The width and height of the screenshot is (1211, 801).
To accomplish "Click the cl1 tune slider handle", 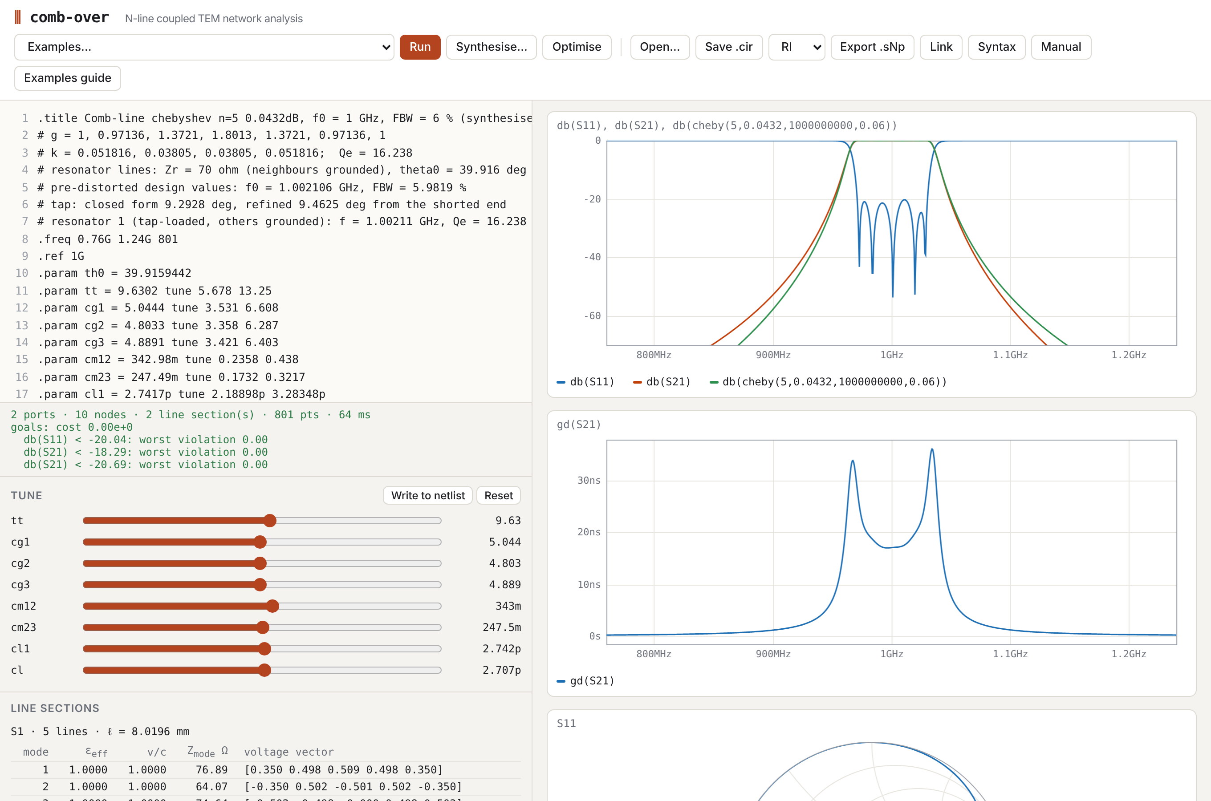I will coord(264,649).
